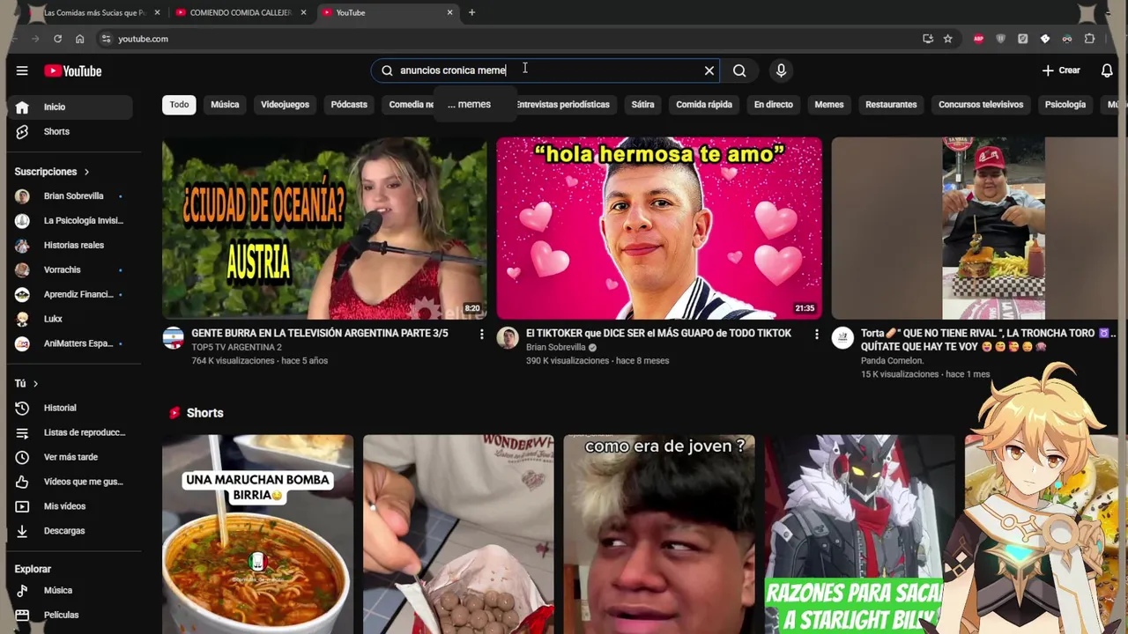
Task: Open a new browser tab
Action: click(471, 12)
